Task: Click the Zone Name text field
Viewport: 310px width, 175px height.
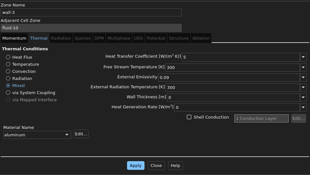Action: 91,12
